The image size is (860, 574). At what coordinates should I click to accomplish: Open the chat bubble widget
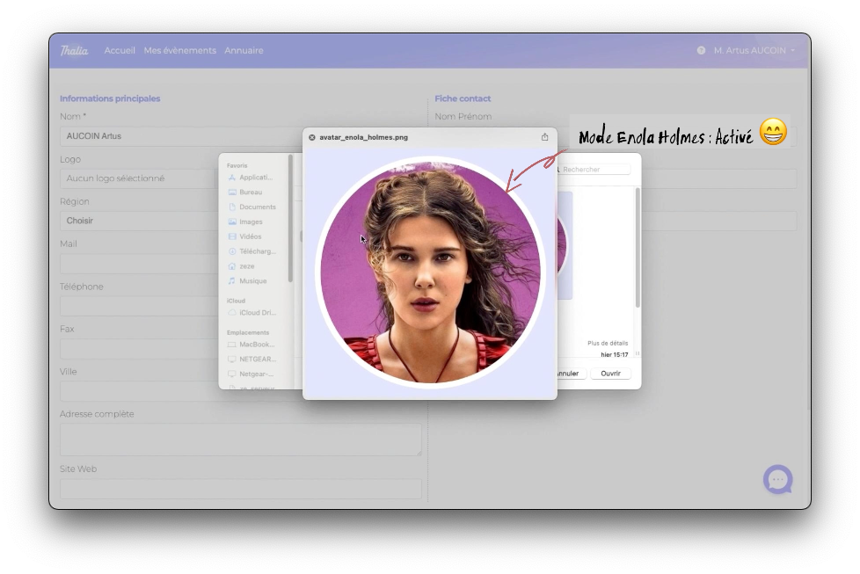click(x=777, y=480)
